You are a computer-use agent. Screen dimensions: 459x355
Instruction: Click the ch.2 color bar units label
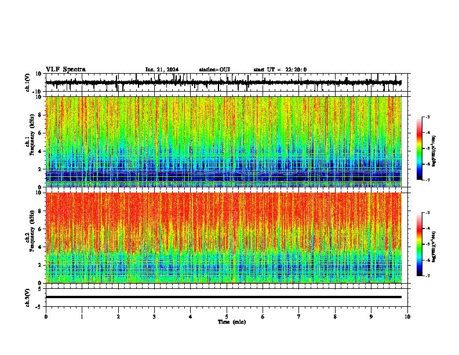pos(434,247)
